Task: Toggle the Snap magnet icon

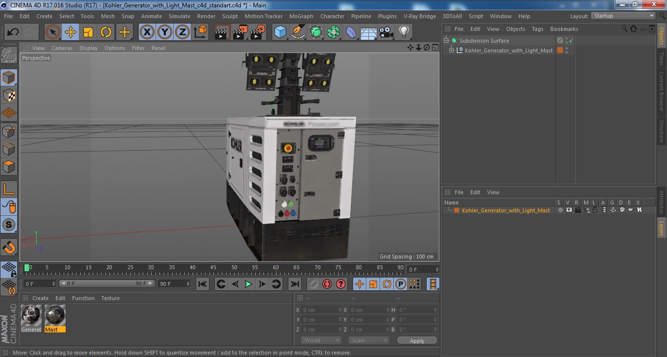Action: (x=9, y=247)
